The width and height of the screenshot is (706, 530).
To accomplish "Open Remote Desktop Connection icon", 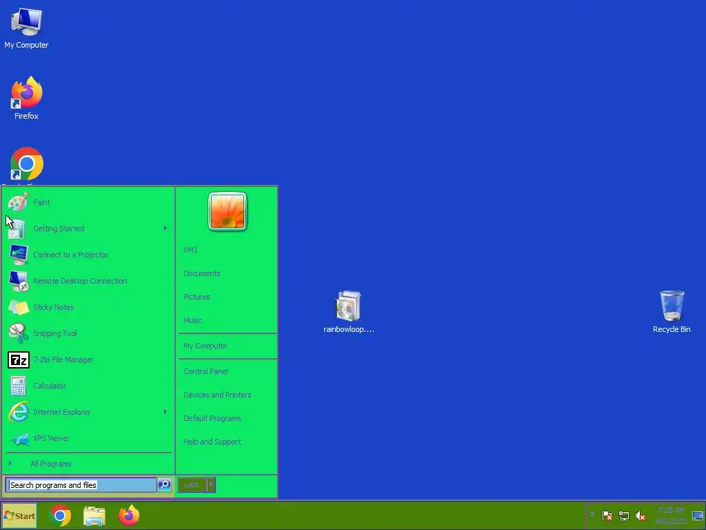I will (x=19, y=282).
